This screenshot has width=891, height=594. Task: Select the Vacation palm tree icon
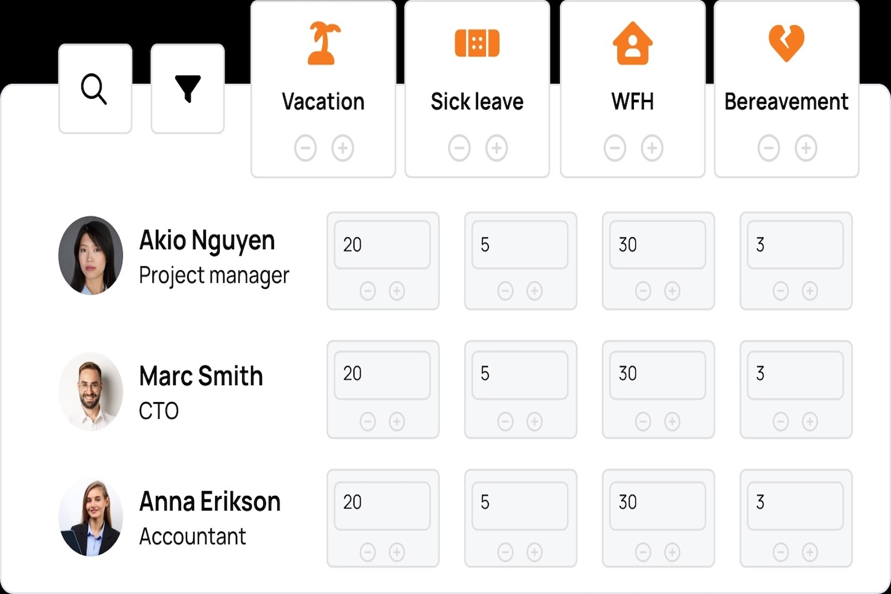point(323,41)
